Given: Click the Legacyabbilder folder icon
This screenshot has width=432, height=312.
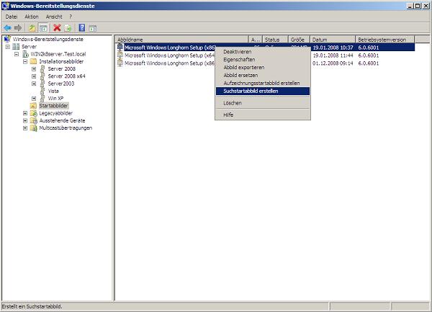Looking at the screenshot, I should pyautogui.click(x=33, y=113).
